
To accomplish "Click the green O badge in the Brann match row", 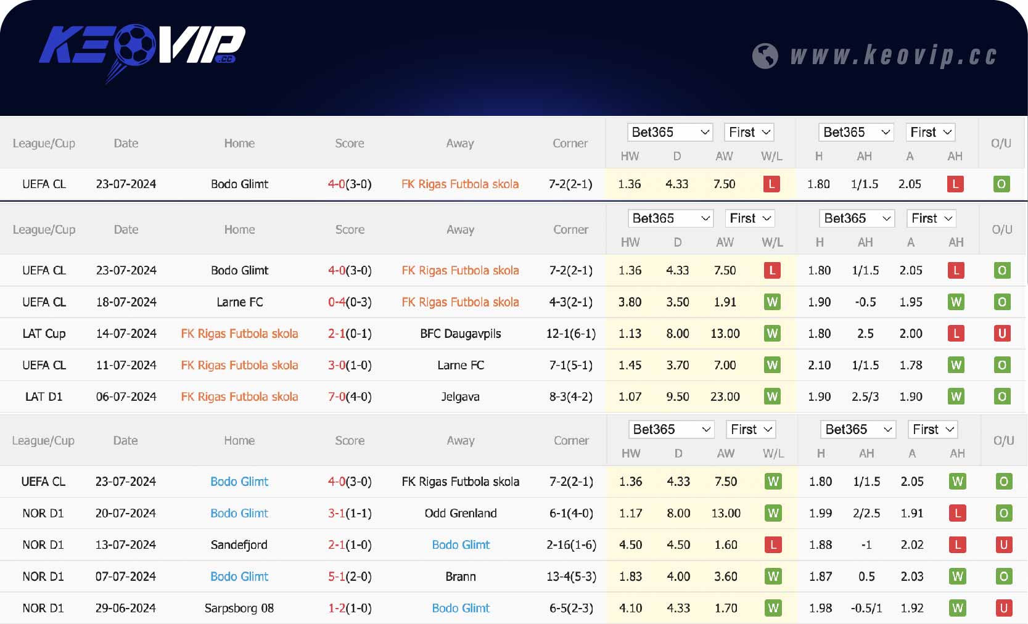I will pos(1003,577).
